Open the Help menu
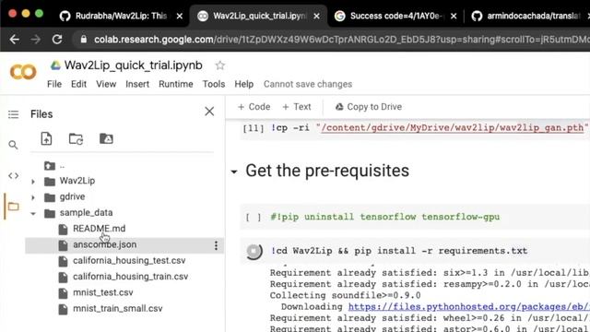The image size is (590, 332). [243, 84]
